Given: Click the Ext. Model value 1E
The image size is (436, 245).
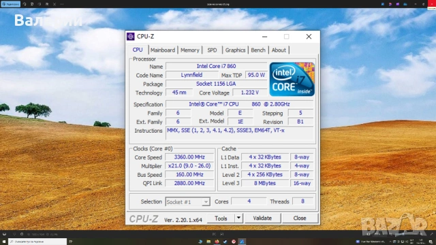Looking at the screenshot, I should click(x=240, y=122).
